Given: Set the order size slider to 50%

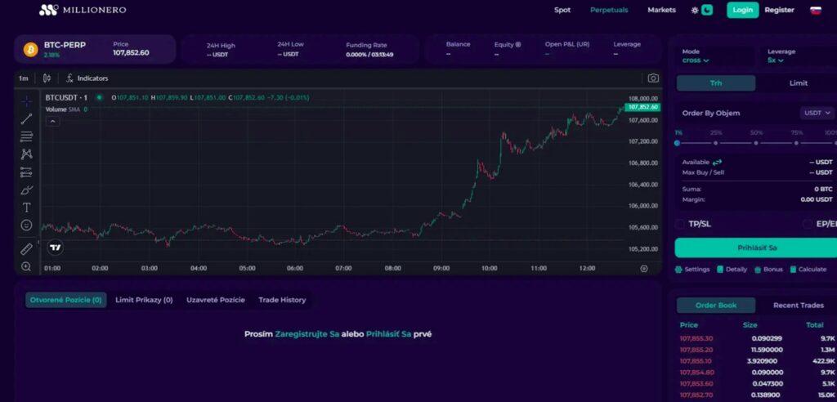Looking at the screenshot, I should [756, 143].
